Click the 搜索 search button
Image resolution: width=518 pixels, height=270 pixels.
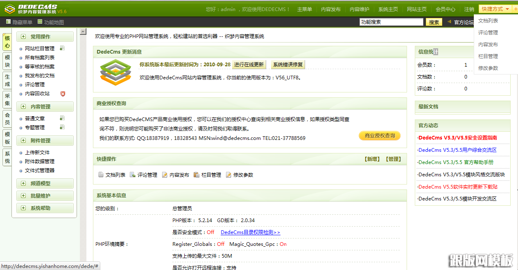434,22
